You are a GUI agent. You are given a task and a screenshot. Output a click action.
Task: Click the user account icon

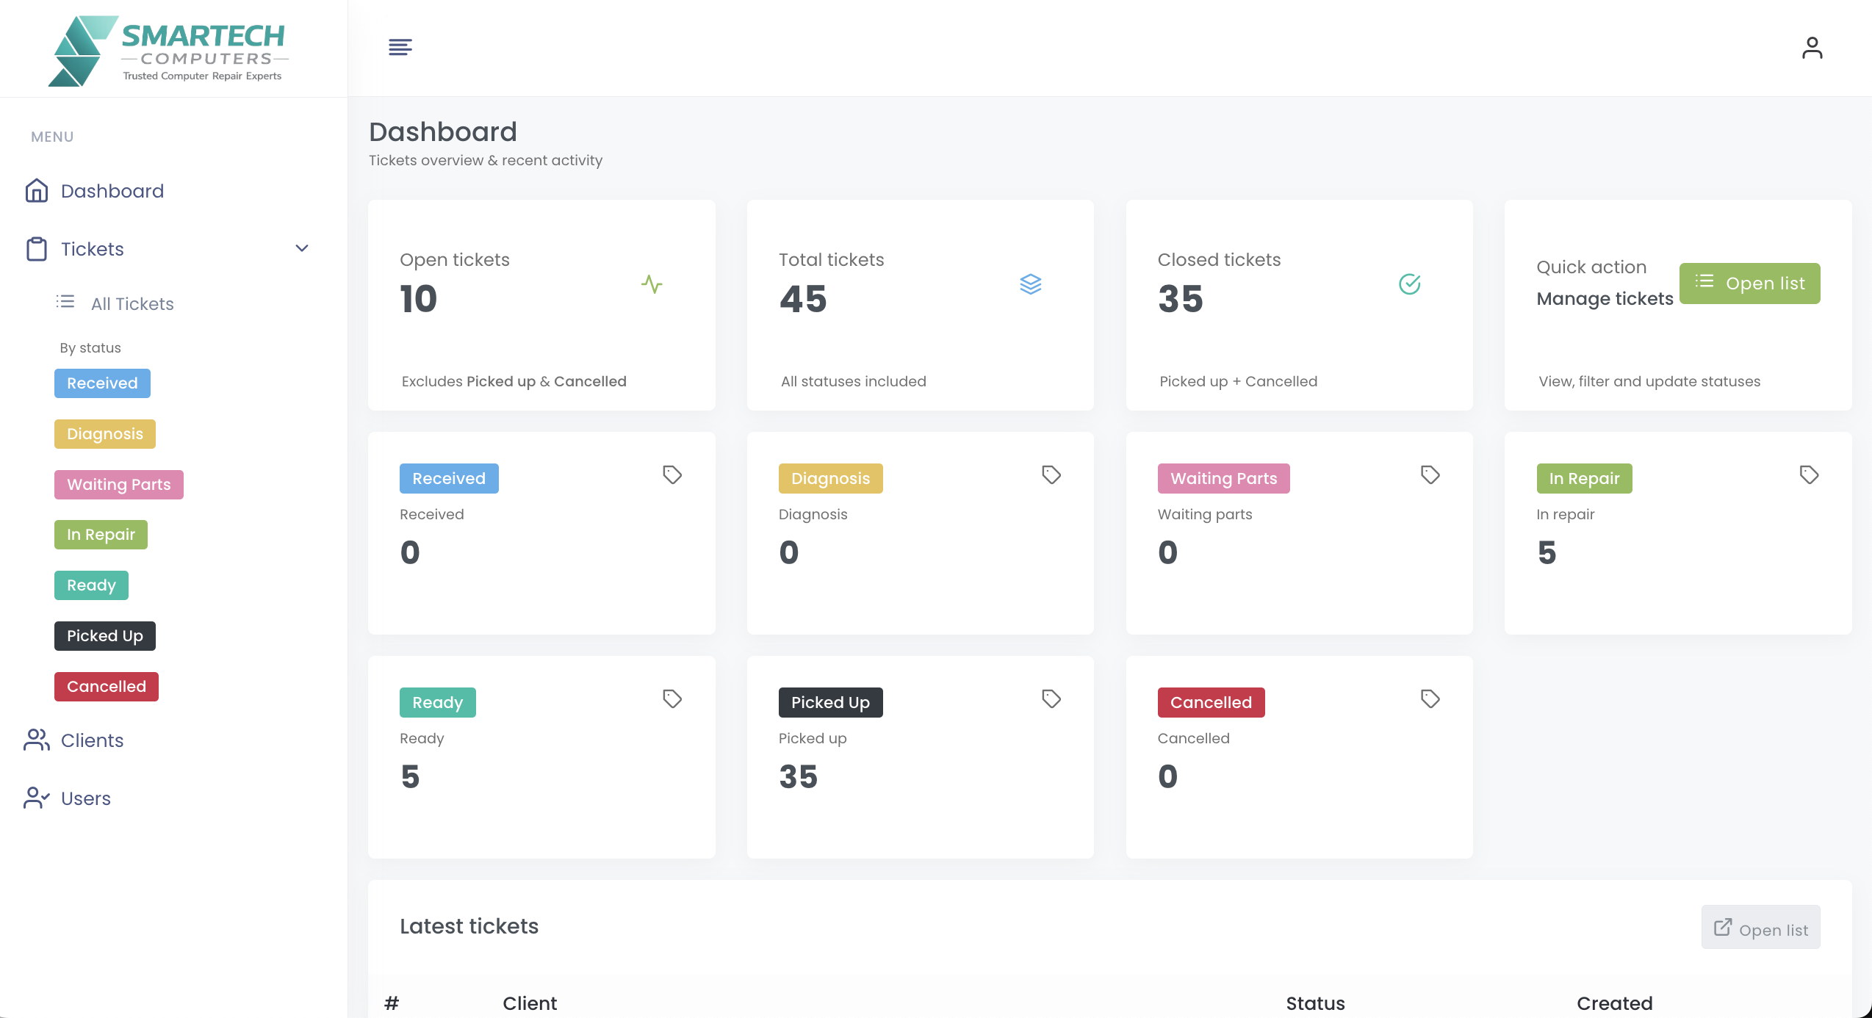[x=1812, y=47]
